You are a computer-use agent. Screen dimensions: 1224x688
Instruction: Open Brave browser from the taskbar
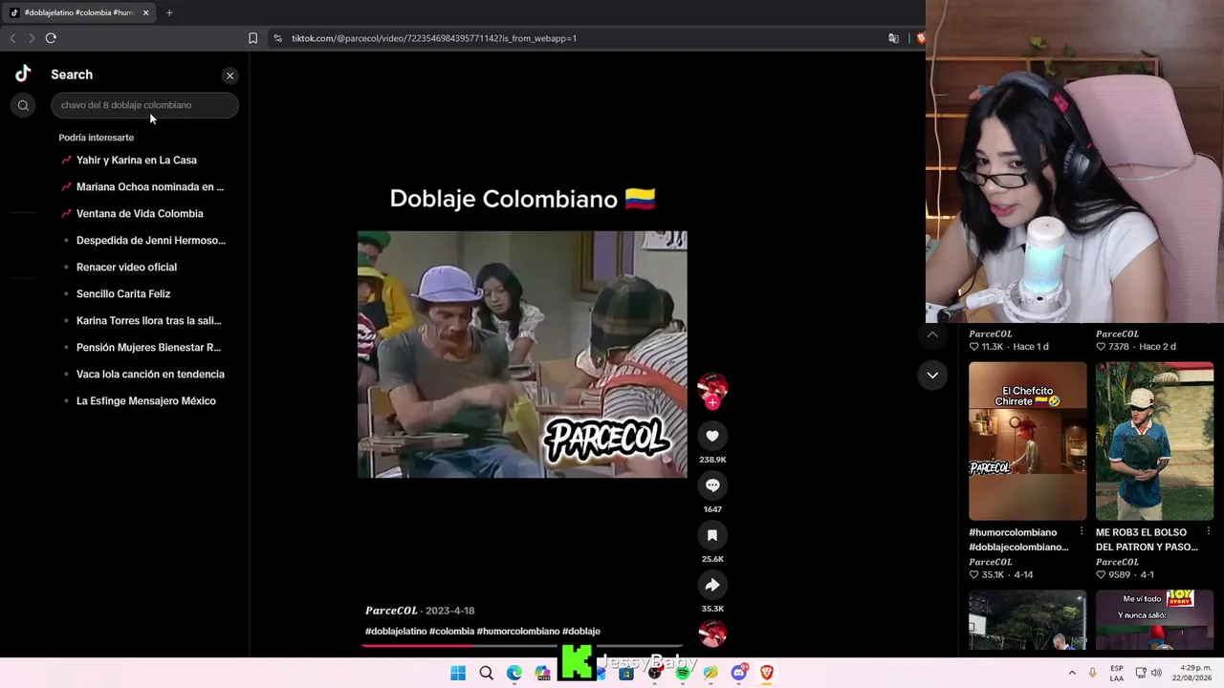766,673
